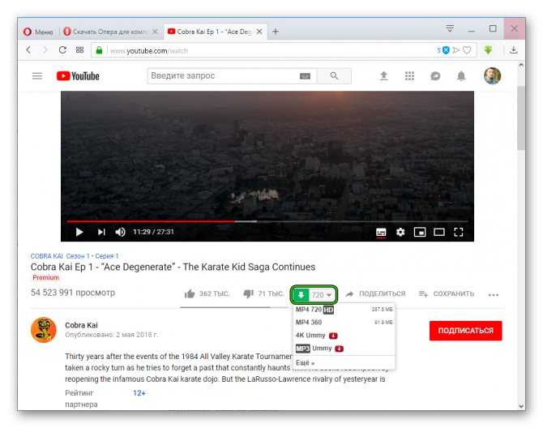Go to YouTube home via logo
Viewport: 543px width, 428px height.
point(78,76)
